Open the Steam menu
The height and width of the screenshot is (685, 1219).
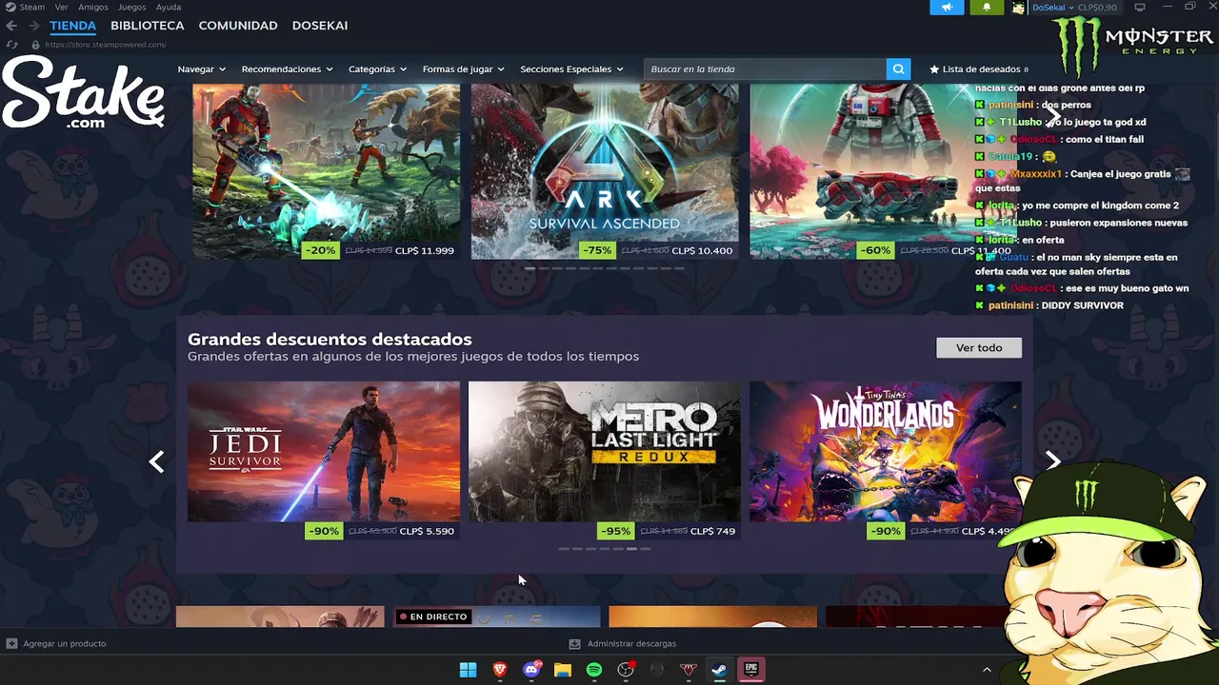click(32, 7)
